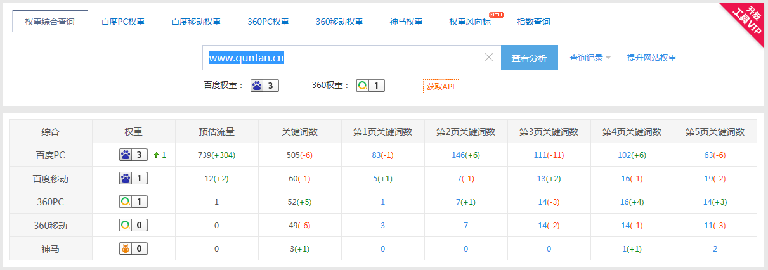Viewport: 768px width, 270px height.
Task: Click the 百度移动 row label
Action: (51, 179)
